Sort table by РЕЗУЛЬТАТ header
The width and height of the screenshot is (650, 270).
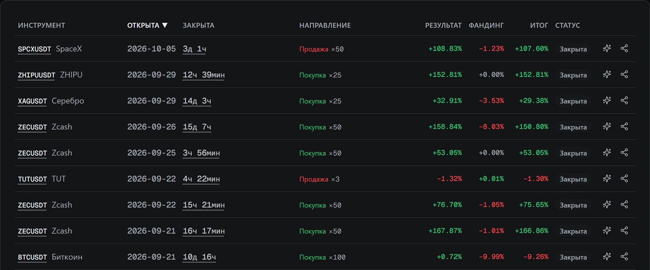point(443,25)
